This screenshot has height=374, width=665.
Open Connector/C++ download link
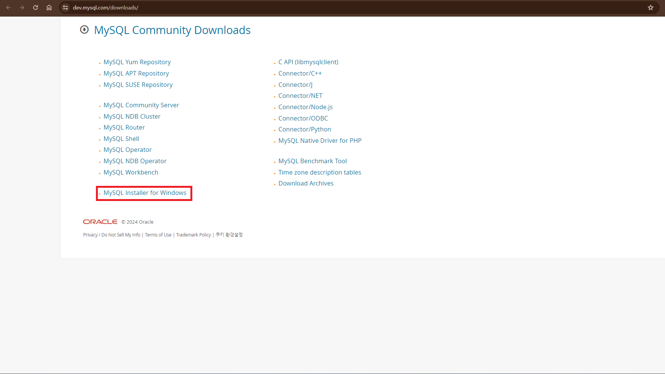coord(300,73)
